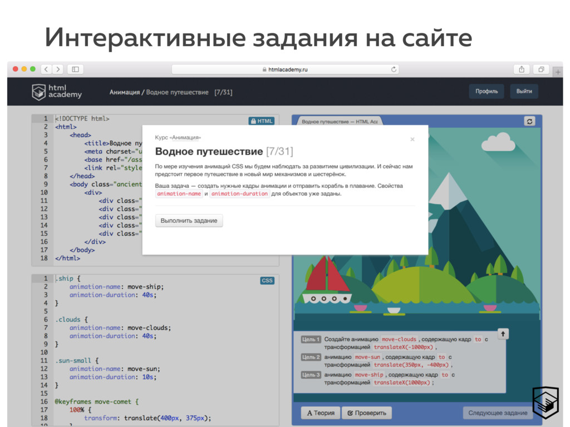This screenshot has height=427, width=570.
Task: Click the Цель 2 goal label
Action: 311,357
